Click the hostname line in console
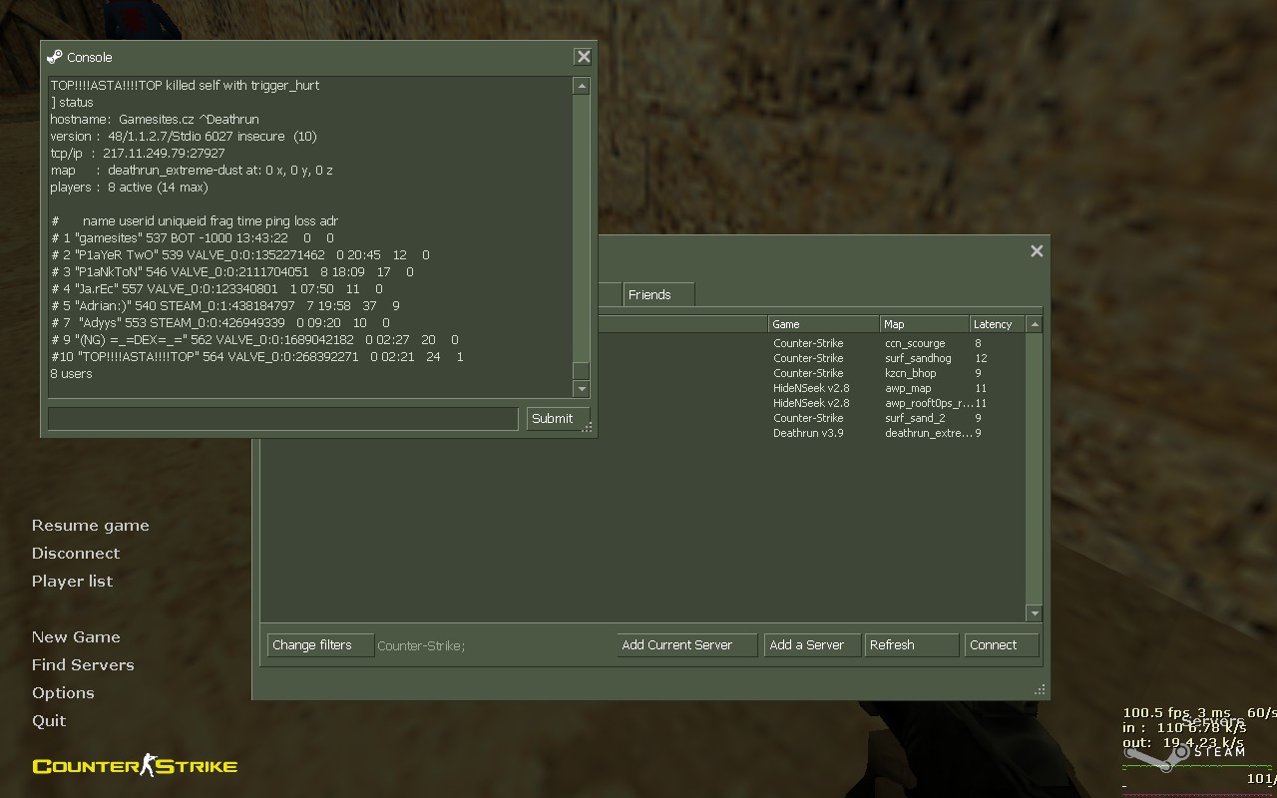 (x=155, y=120)
